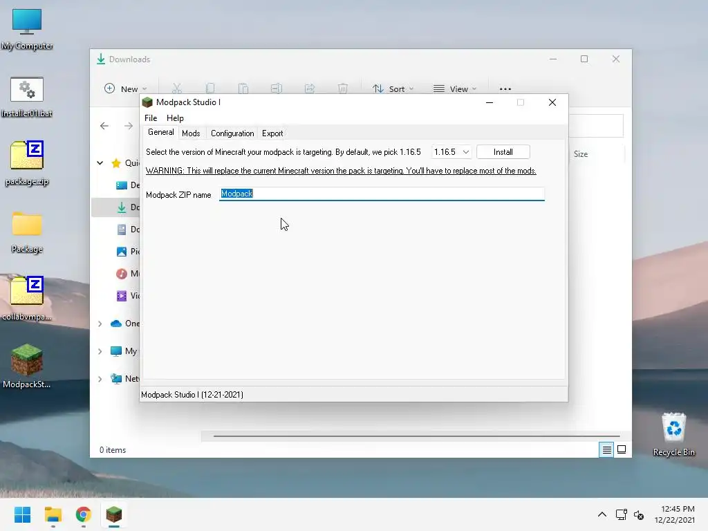Screen dimensions: 708x531
Task: Show hidden system tray icons
Action: (602, 514)
